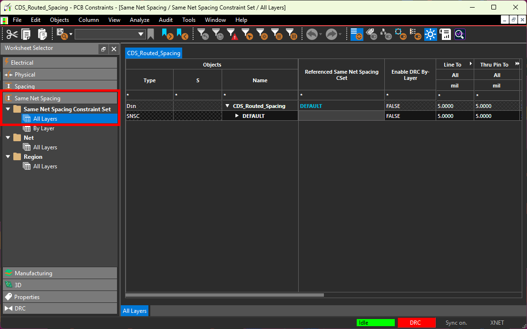The height and width of the screenshot is (329, 527).
Task: Open the empty search combo box dropdown
Action: (141, 34)
